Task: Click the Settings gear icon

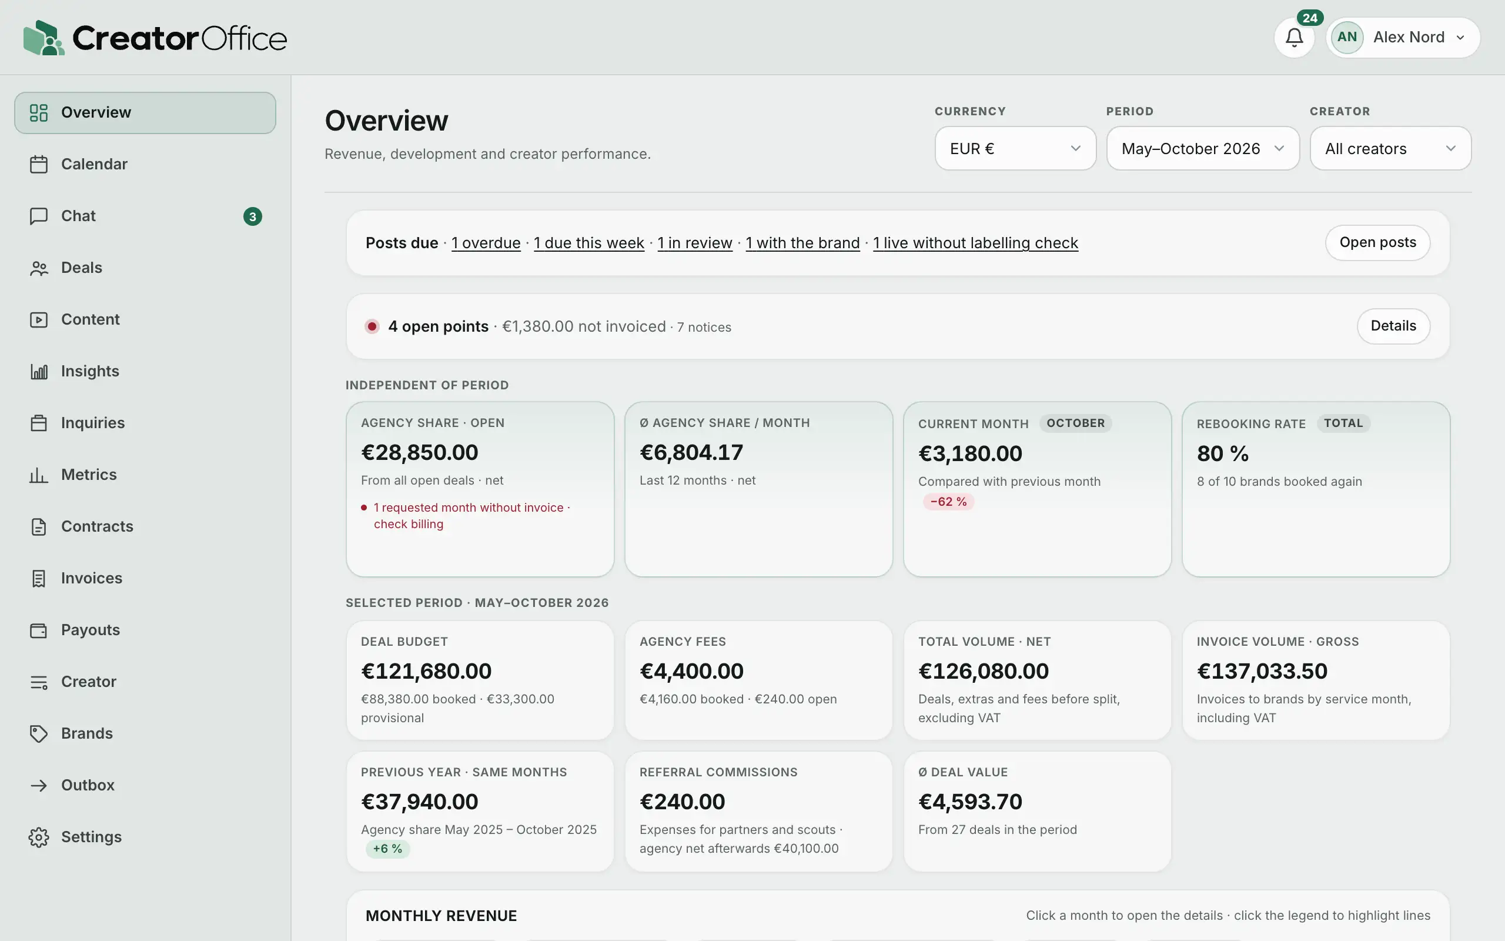Action: pos(39,837)
